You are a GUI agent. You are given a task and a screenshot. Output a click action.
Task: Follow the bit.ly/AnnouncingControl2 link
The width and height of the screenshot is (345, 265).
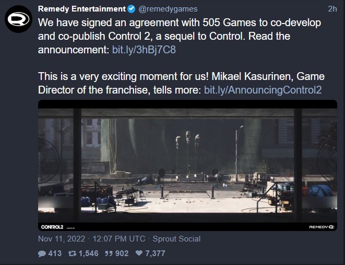click(x=263, y=90)
